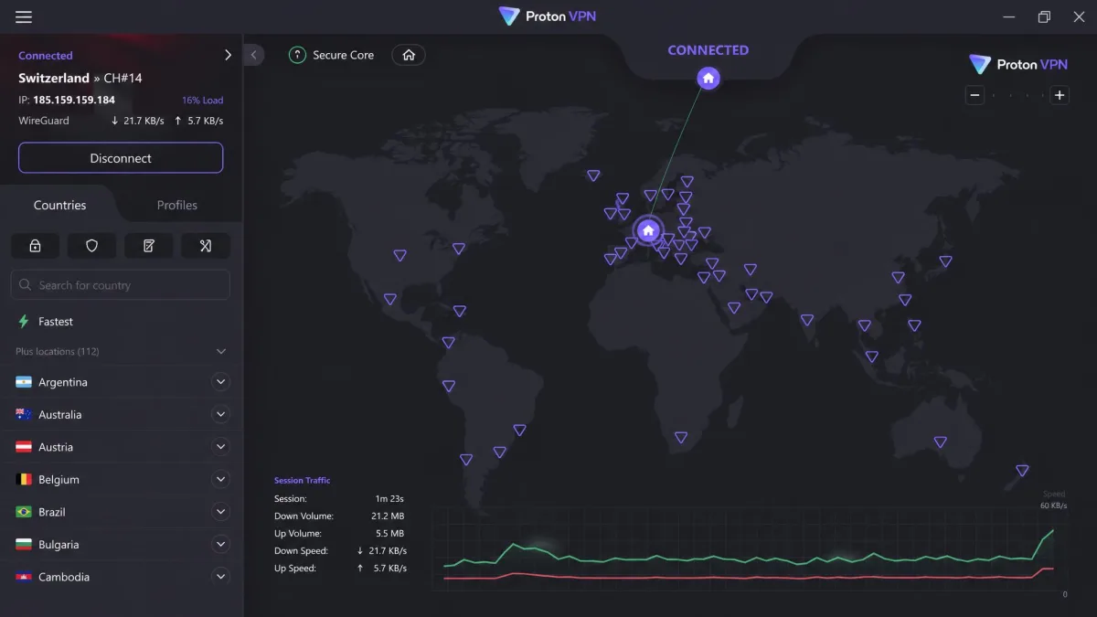The width and height of the screenshot is (1097, 617).
Task: Select the Iceland server marker on map
Action: pyautogui.click(x=593, y=176)
